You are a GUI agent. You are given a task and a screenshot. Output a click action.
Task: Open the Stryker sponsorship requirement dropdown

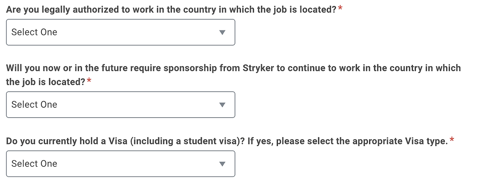120,105
